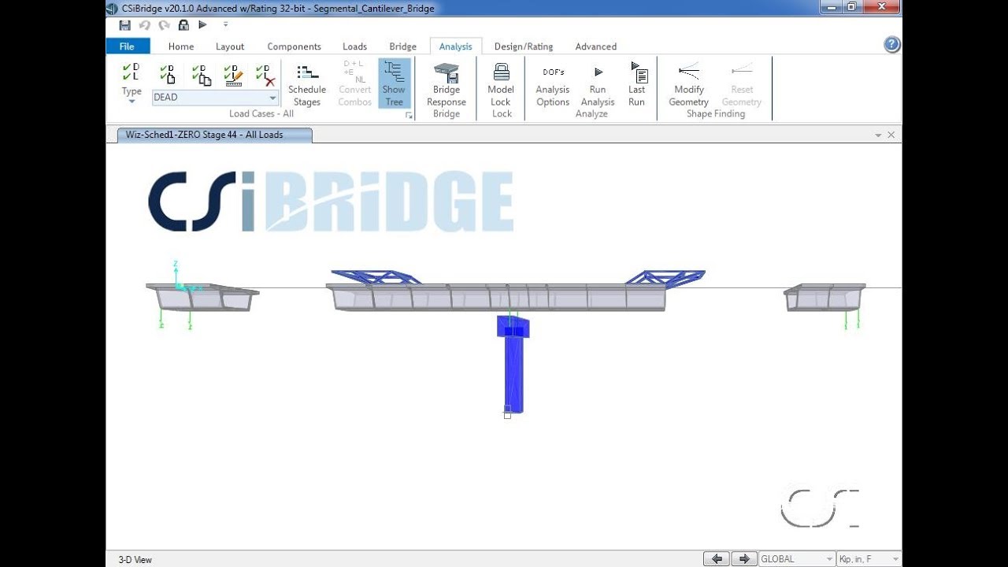
Task: Click the left blue form traveler truss
Action: click(x=376, y=277)
